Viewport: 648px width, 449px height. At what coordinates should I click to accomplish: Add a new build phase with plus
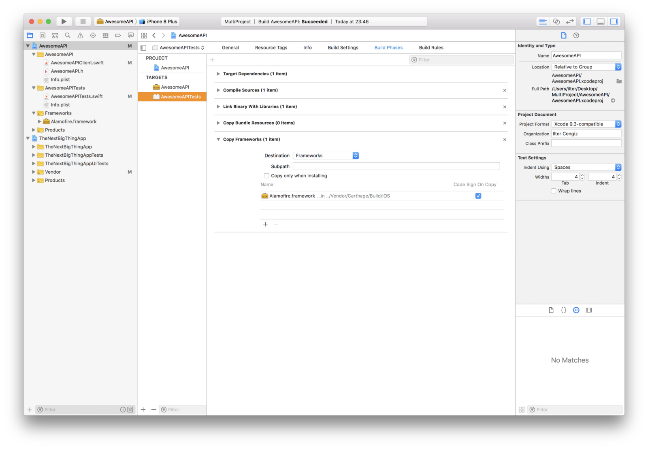point(212,60)
